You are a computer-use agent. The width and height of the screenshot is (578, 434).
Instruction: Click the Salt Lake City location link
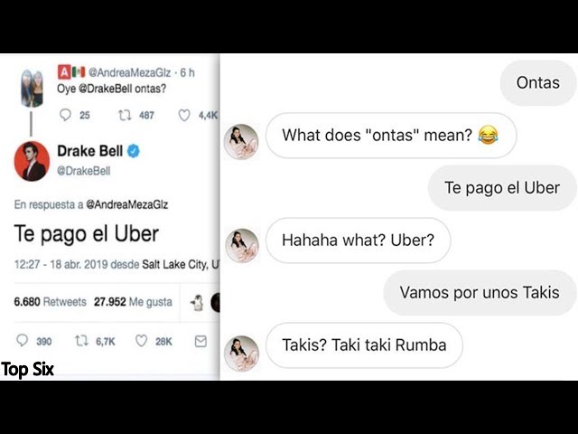181,265
